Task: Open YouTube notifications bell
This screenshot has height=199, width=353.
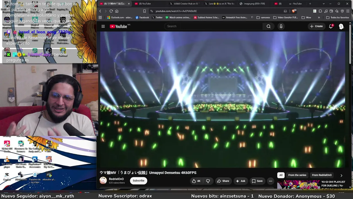Action: [x=331, y=26]
